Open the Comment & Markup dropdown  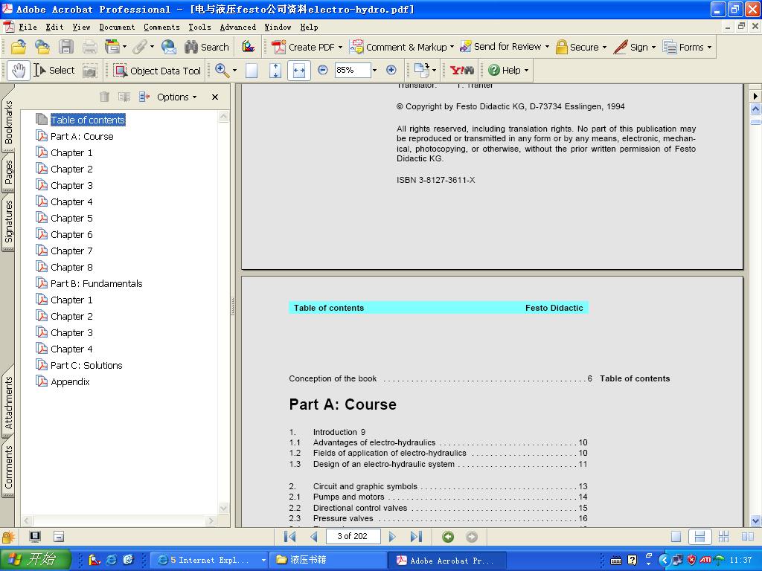(x=402, y=47)
